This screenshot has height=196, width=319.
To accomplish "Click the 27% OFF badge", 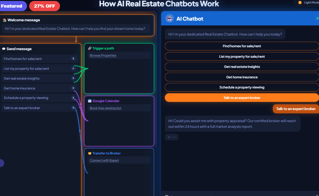I will [x=44, y=6].
